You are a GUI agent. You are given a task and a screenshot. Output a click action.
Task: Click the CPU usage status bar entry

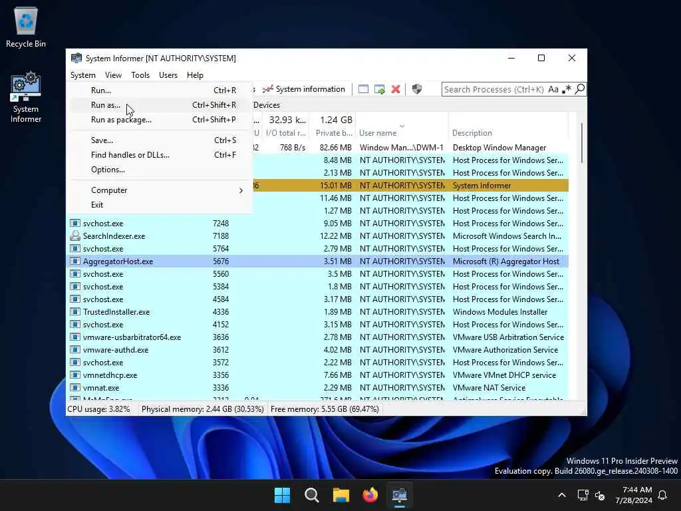pos(98,409)
